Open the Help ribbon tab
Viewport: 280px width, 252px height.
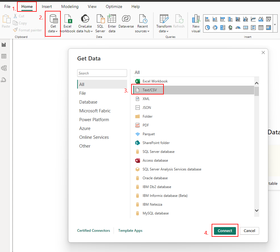pyautogui.click(x=136, y=7)
